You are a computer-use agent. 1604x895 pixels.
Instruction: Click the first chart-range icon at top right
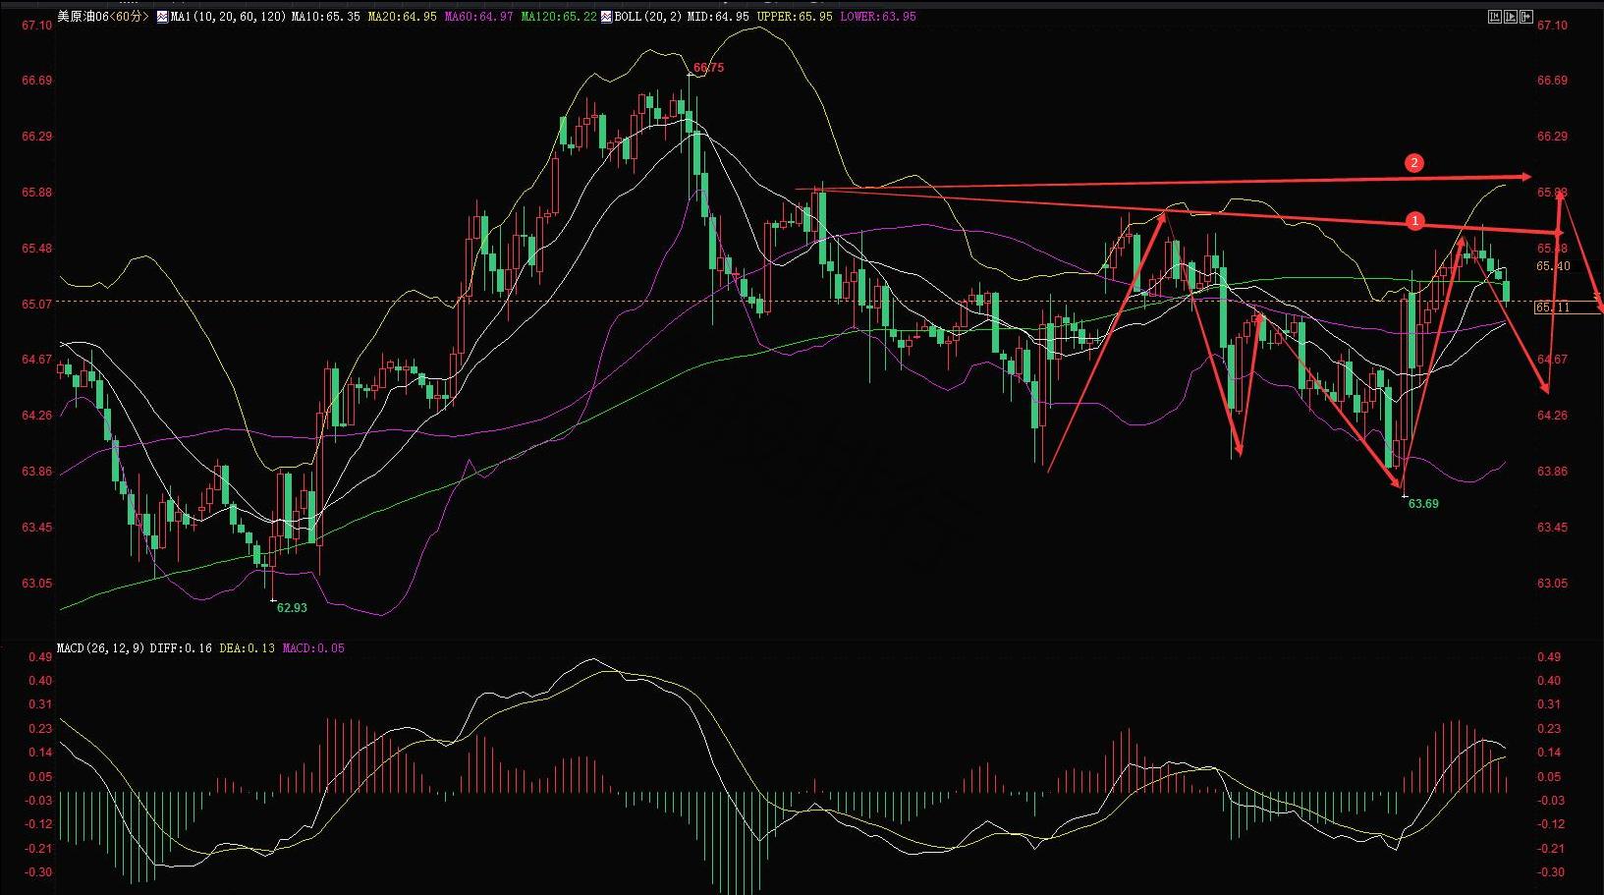[1495, 17]
